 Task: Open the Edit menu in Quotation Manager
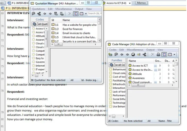[x=50, y=9]
